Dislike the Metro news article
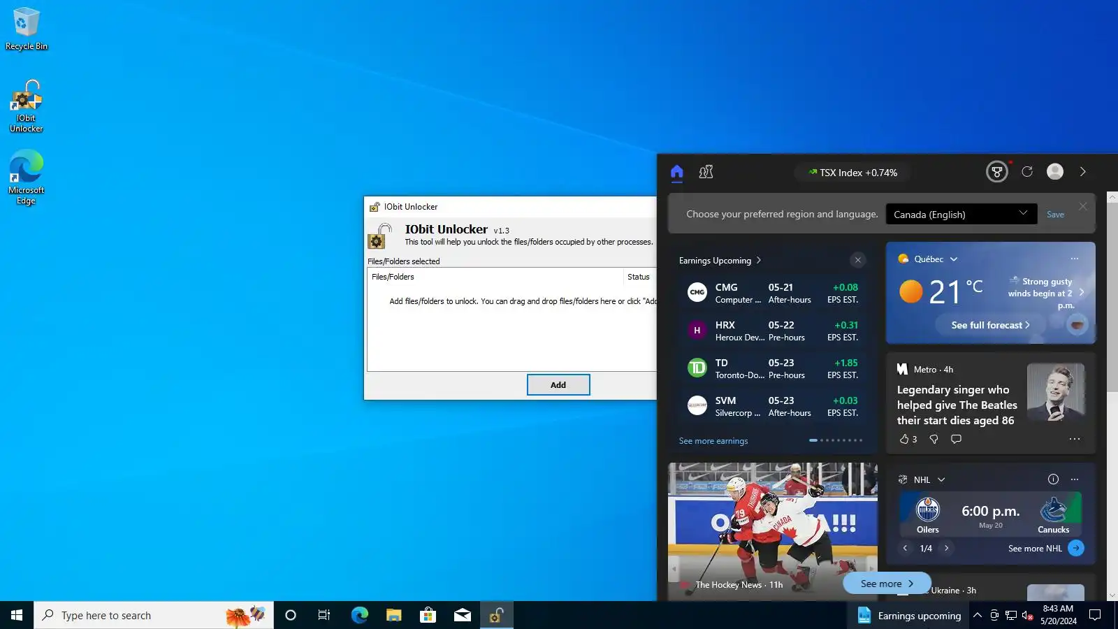 tap(934, 439)
